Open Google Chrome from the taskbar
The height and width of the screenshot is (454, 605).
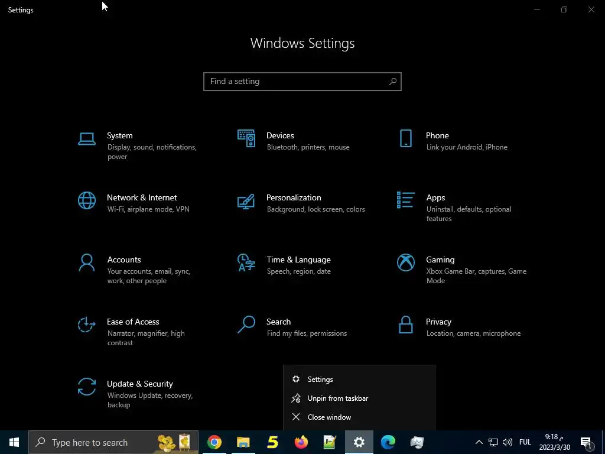(214, 442)
